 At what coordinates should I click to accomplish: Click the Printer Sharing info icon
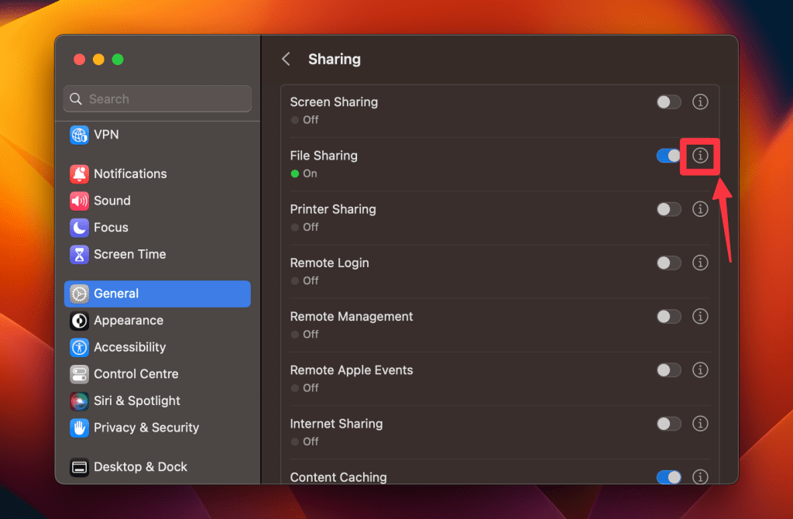(x=700, y=209)
